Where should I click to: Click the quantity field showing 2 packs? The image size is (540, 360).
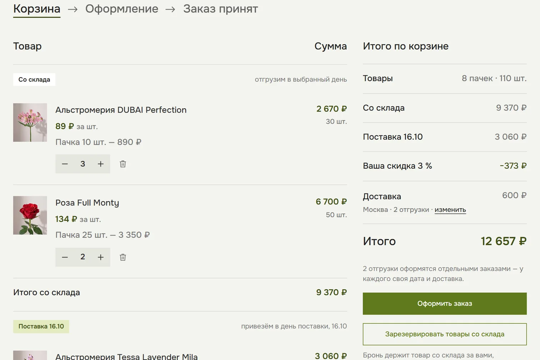click(82, 257)
